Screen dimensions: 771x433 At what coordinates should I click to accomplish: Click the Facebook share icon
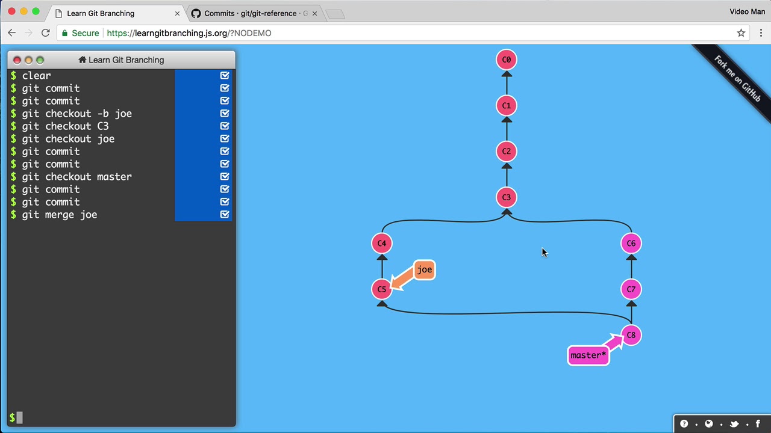coord(758,423)
